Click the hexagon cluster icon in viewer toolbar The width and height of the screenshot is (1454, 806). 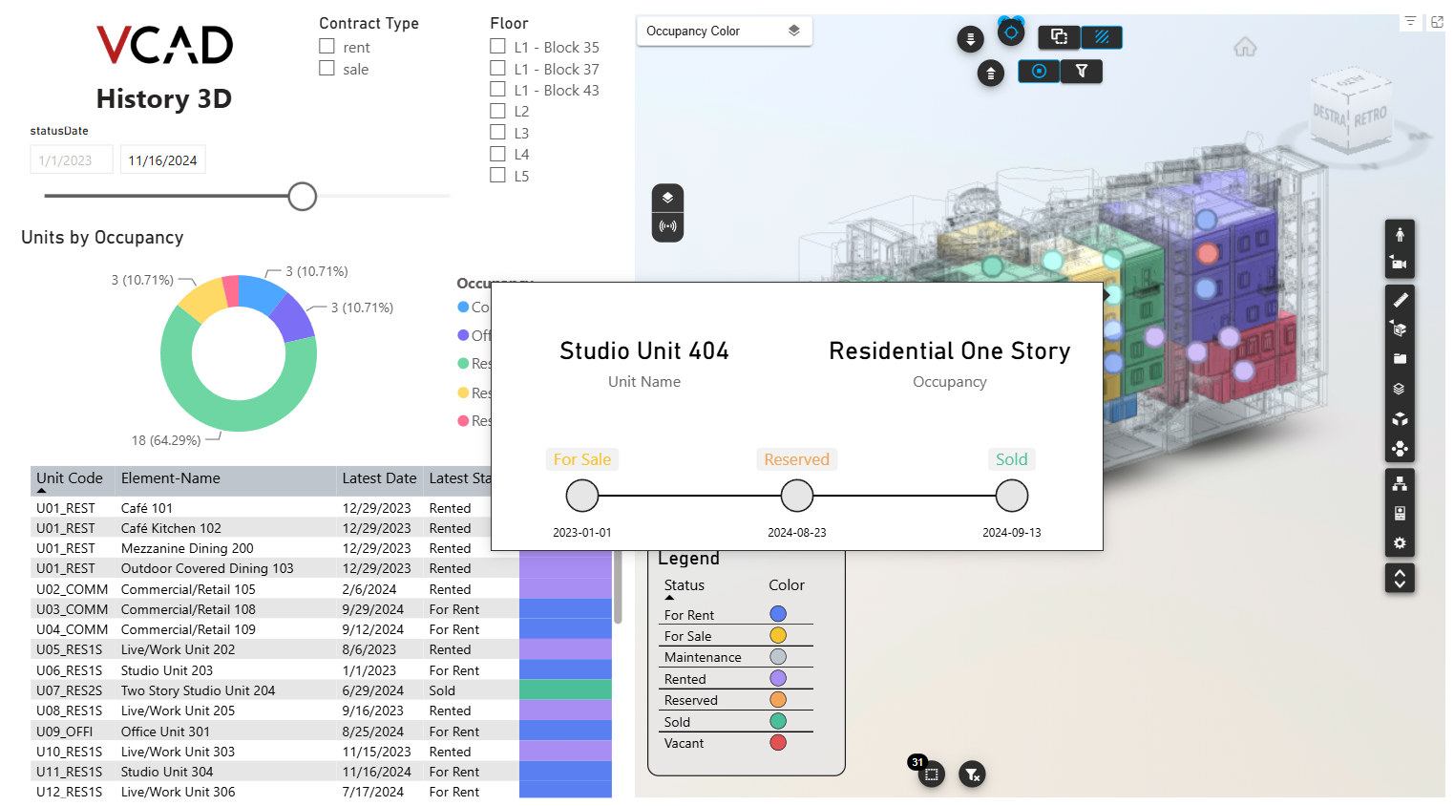point(1400,448)
